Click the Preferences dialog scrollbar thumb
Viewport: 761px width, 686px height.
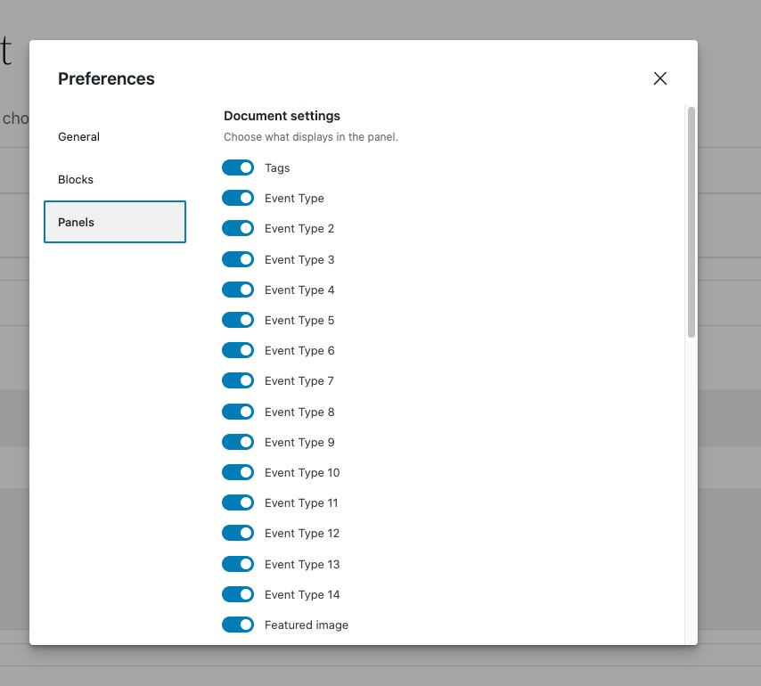click(691, 222)
